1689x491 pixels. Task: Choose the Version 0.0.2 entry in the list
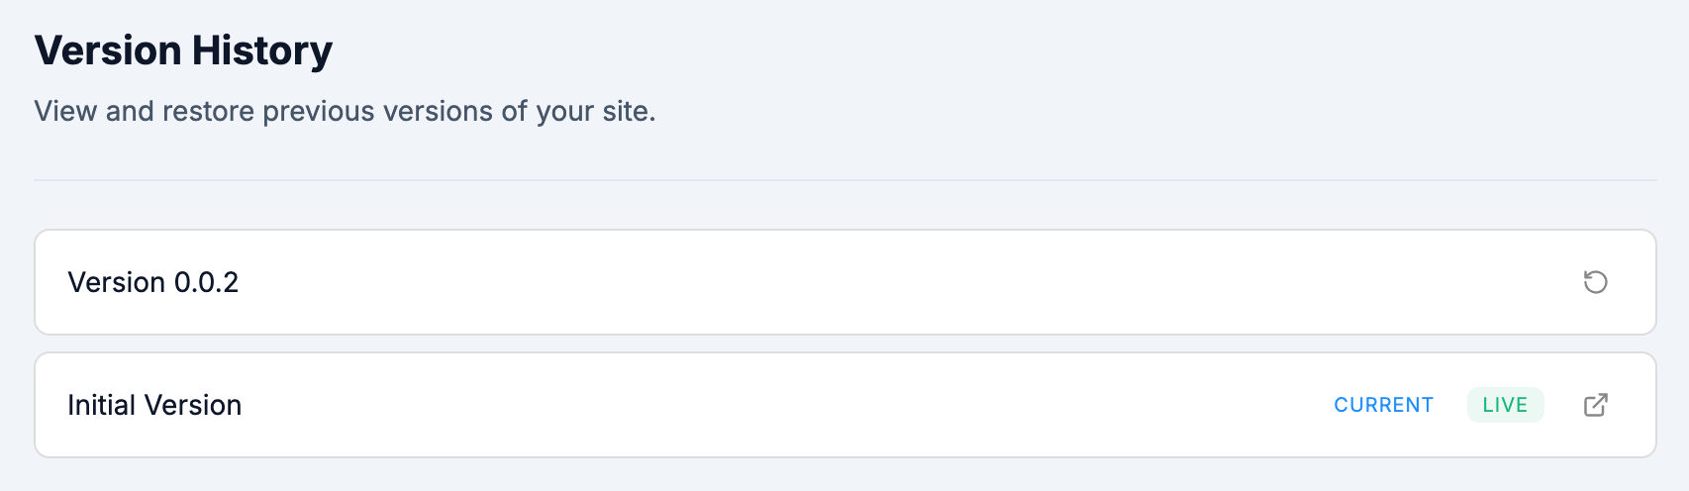point(153,282)
